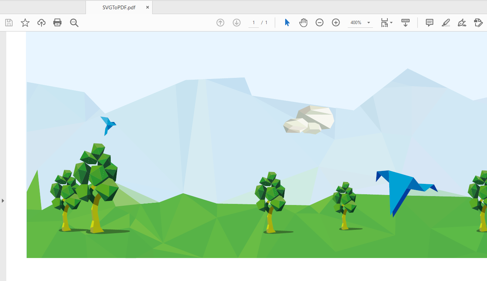Close the SVGToPDF.pdf tab
The image size is (487, 281).
pos(147,7)
